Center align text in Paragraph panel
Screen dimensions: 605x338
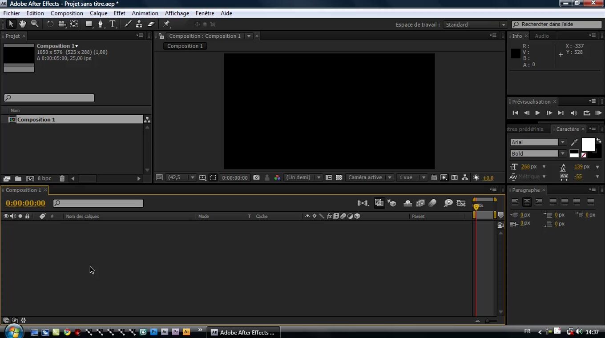click(527, 202)
